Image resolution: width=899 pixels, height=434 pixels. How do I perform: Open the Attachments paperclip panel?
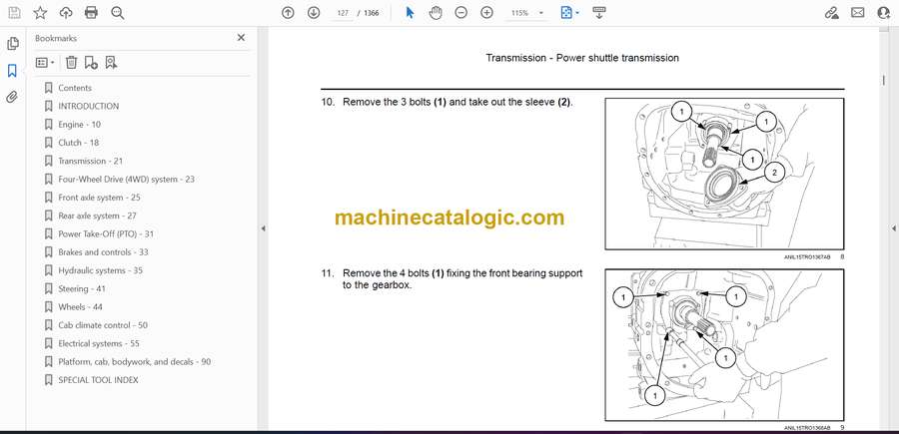coord(12,97)
